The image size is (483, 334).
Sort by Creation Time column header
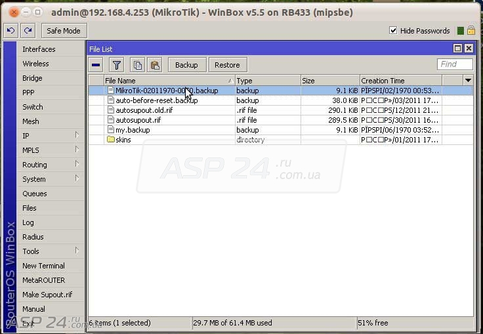pyautogui.click(x=401, y=81)
